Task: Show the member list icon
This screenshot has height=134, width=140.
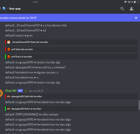Action: [132, 9]
